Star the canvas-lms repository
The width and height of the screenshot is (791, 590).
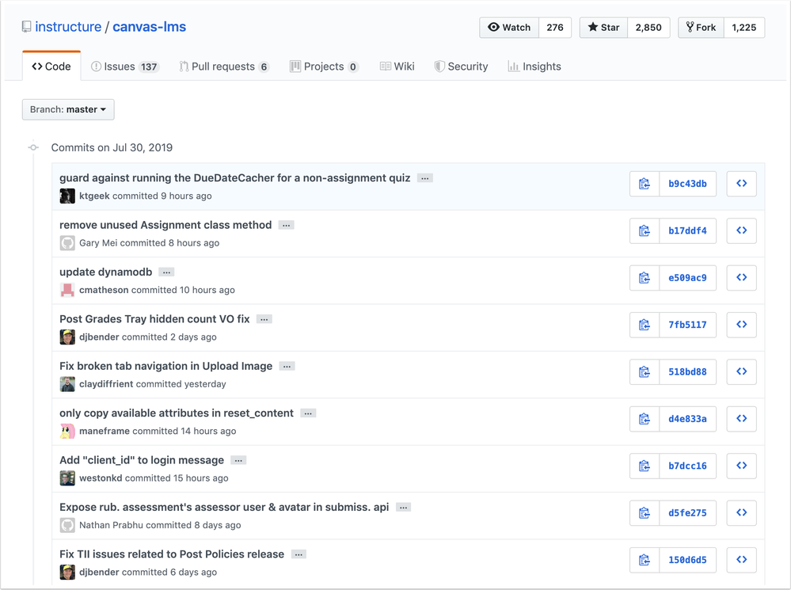point(603,27)
